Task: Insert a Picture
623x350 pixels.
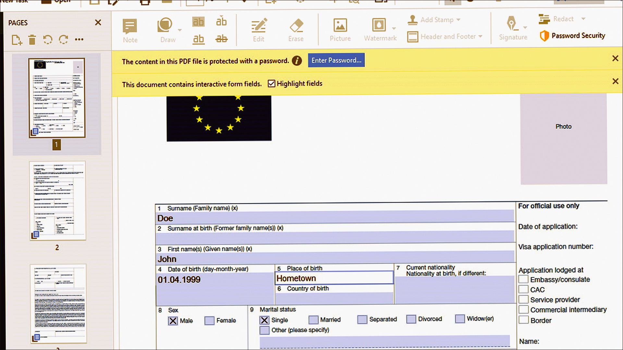Action: [x=340, y=30]
